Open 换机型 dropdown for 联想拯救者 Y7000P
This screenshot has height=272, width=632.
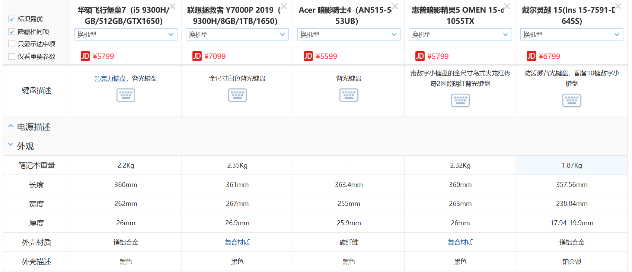point(237,35)
